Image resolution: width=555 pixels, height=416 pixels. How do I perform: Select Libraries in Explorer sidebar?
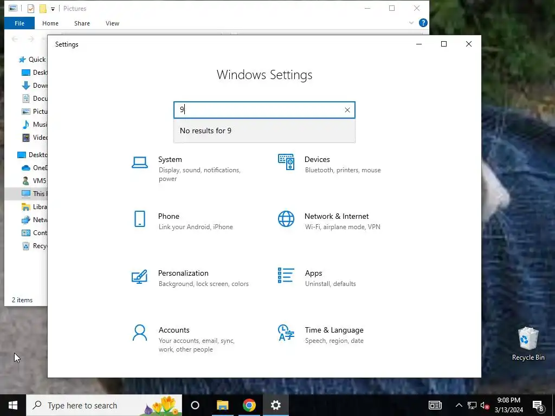(x=34, y=207)
